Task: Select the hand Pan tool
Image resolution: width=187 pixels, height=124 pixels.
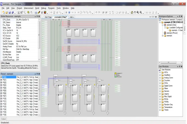Action: [x=135, y=13]
